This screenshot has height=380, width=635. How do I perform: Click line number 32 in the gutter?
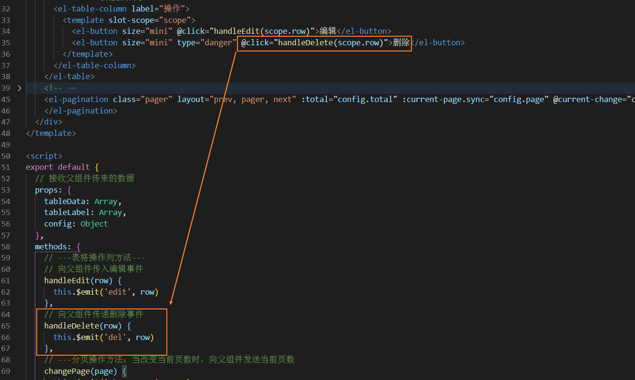click(6, 9)
